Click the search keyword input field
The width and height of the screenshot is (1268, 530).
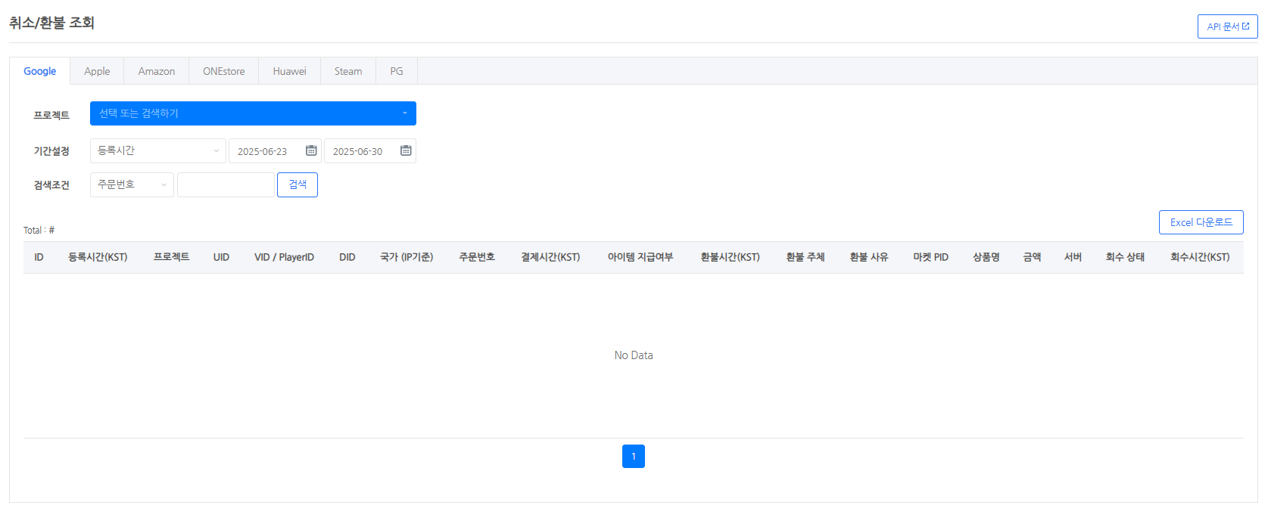[x=226, y=184]
